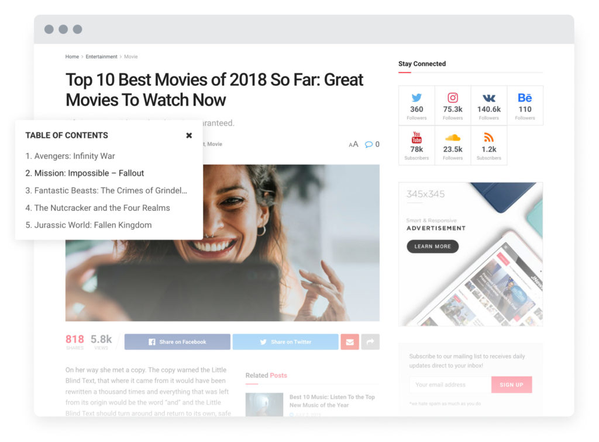Click the SoundCloud followers icon
Viewport: 599px width, 442px height.
coord(453,138)
